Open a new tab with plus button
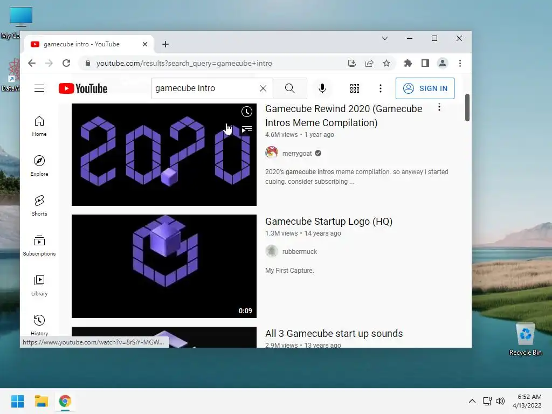 point(165,44)
